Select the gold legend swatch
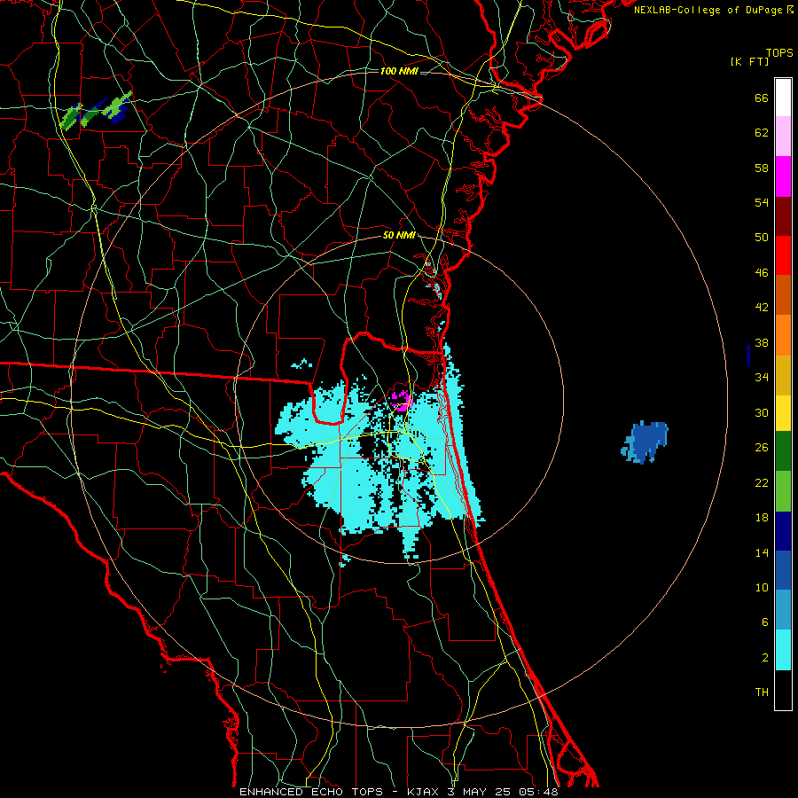 tap(783, 375)
